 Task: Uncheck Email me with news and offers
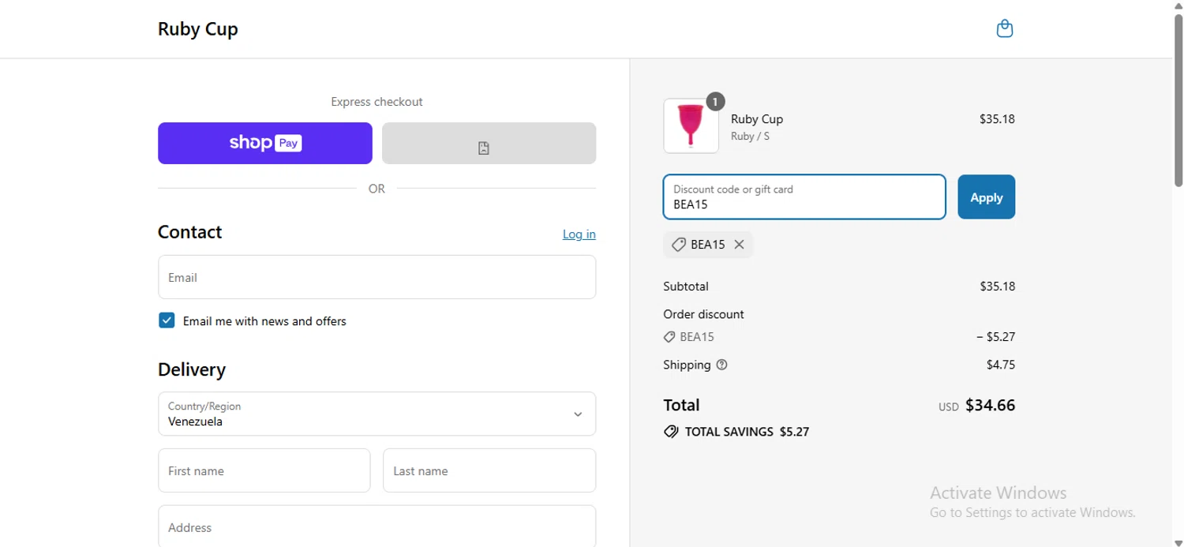pos(167,320)
